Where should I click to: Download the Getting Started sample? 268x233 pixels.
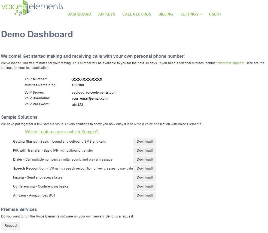point(145,142)
